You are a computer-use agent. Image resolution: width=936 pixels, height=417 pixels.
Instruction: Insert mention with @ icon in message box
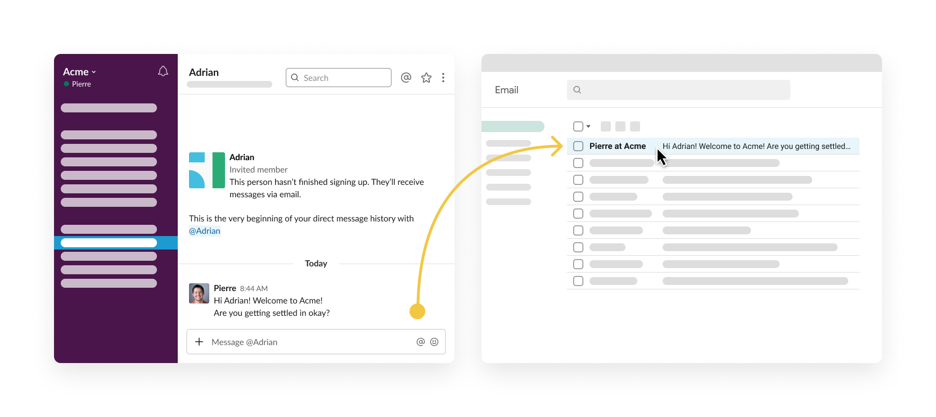[x=421, y=342]
